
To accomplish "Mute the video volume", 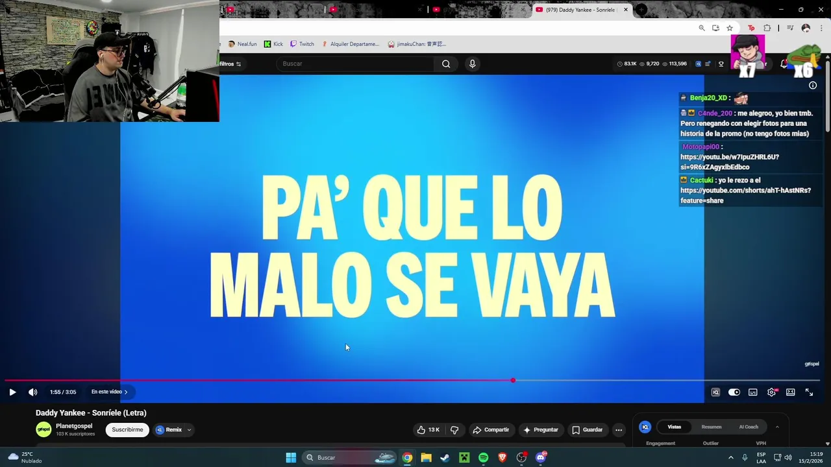I will pos(33,392).
